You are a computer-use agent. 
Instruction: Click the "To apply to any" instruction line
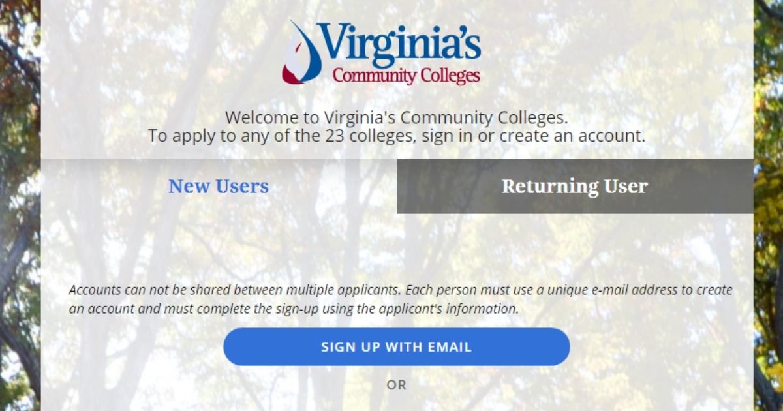click(196, 136)
